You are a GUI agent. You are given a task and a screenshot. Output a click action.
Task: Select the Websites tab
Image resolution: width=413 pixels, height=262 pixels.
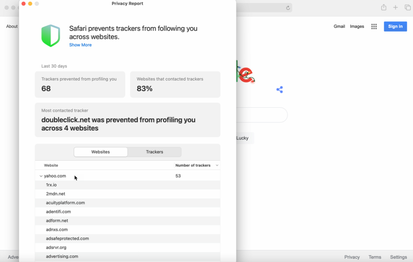(101, 152)
